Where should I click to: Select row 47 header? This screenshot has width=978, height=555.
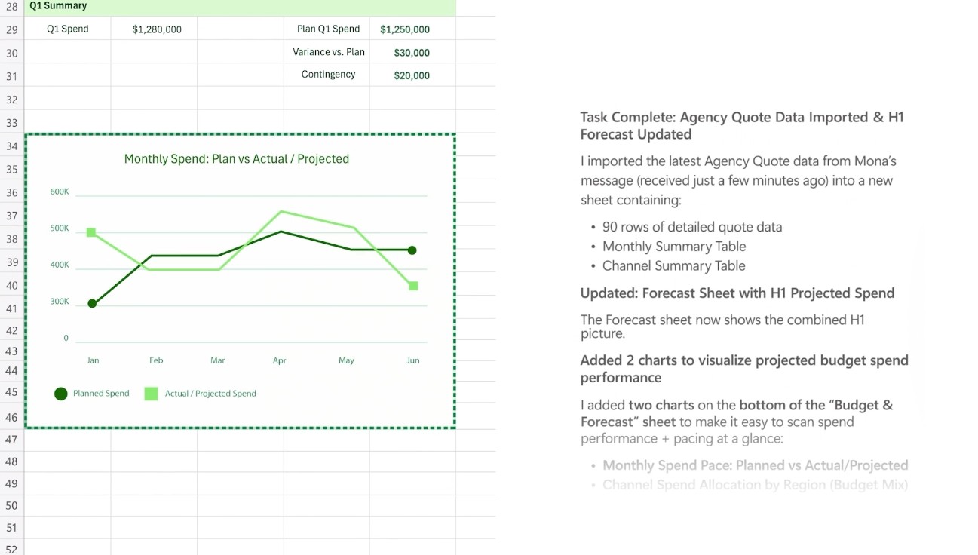11,440
